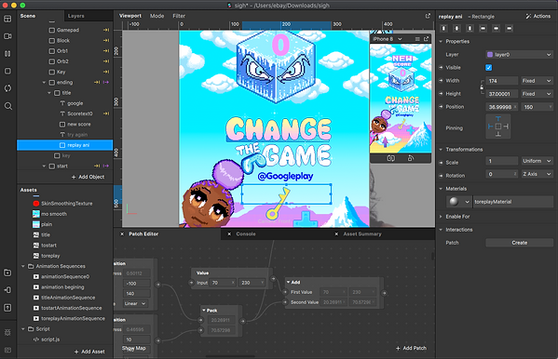Click the video camera icon in left sidebar
Screen dimensions: 558x359
pyautogui.click(x=7, y=36)
